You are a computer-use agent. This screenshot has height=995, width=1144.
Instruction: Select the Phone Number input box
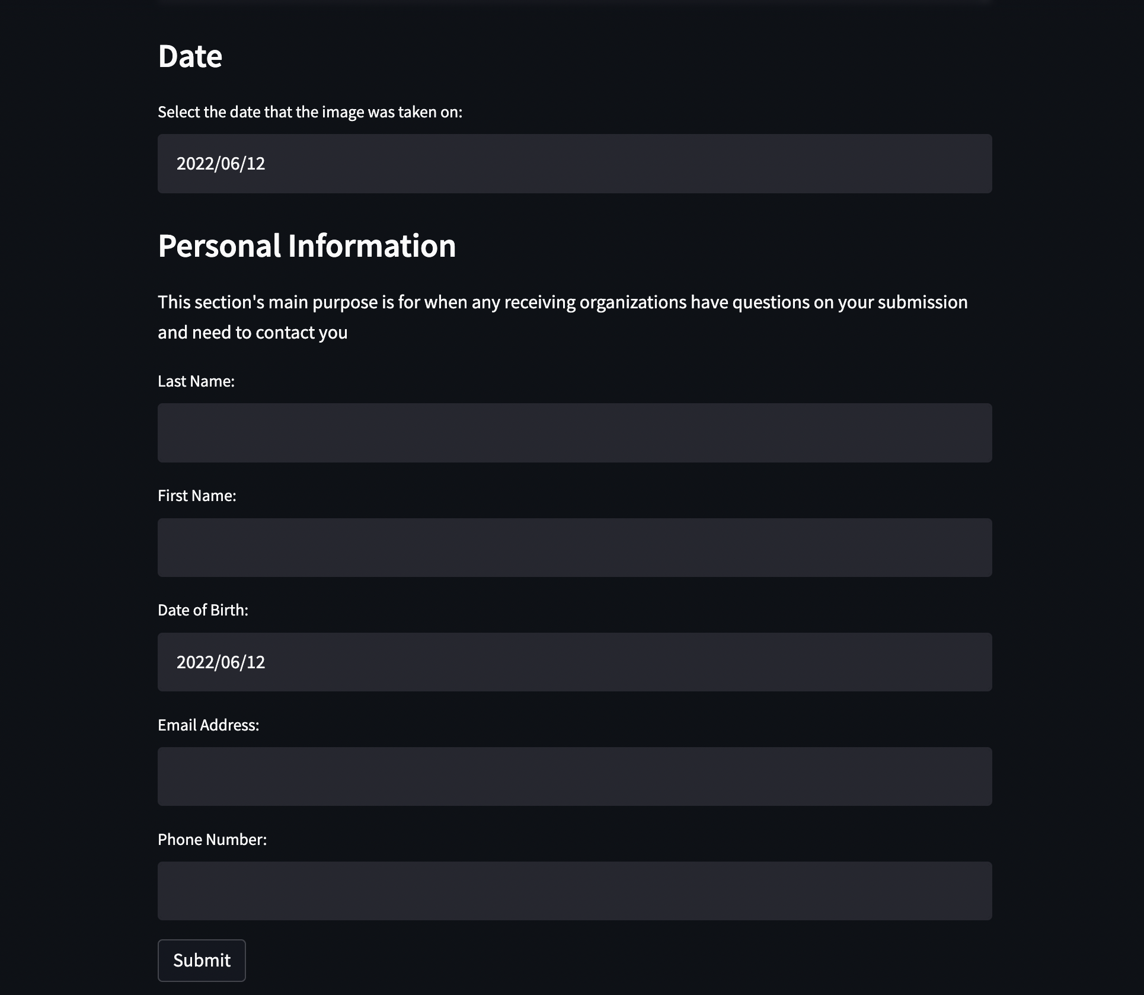click(574, 891)
